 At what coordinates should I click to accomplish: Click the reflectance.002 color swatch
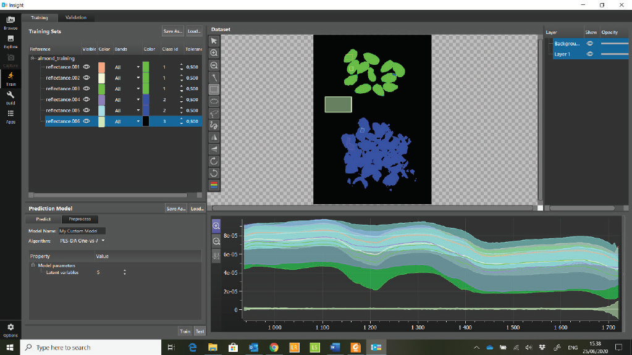(x=101, y=78)
